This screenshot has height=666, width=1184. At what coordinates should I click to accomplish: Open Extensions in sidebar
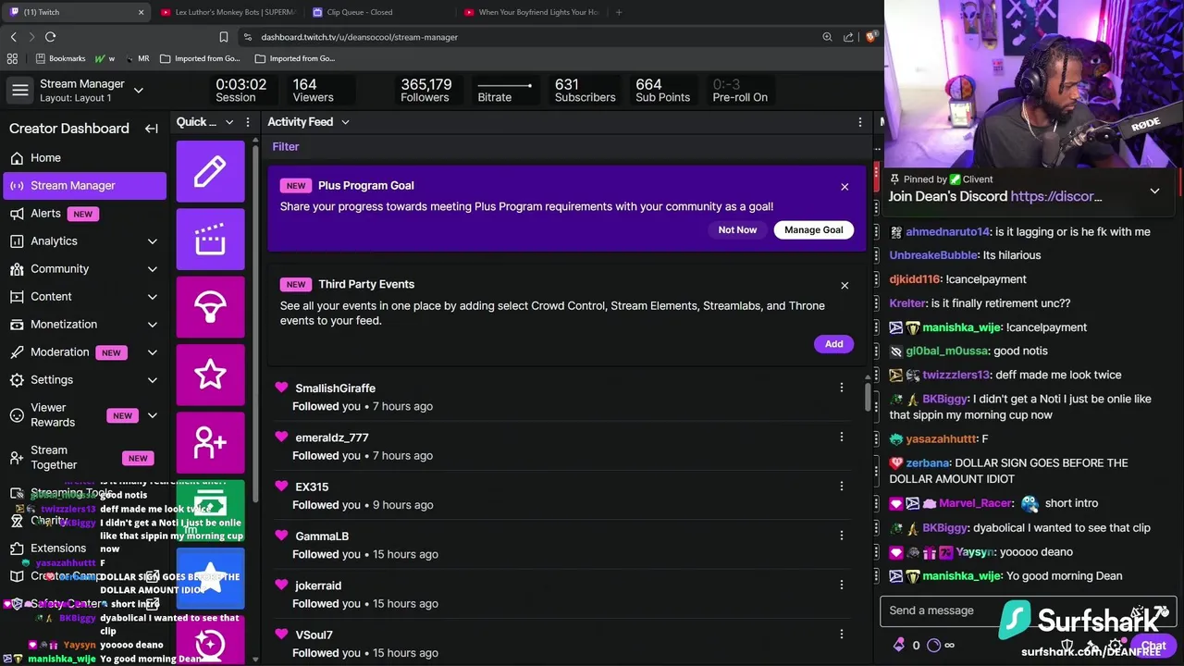(x=58, y=548)
